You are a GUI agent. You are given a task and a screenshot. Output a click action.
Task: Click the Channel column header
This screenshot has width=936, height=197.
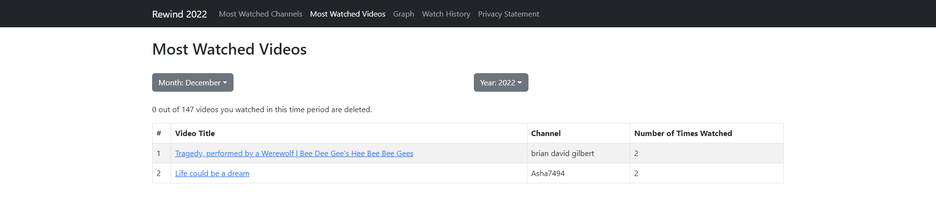[578, 133]
